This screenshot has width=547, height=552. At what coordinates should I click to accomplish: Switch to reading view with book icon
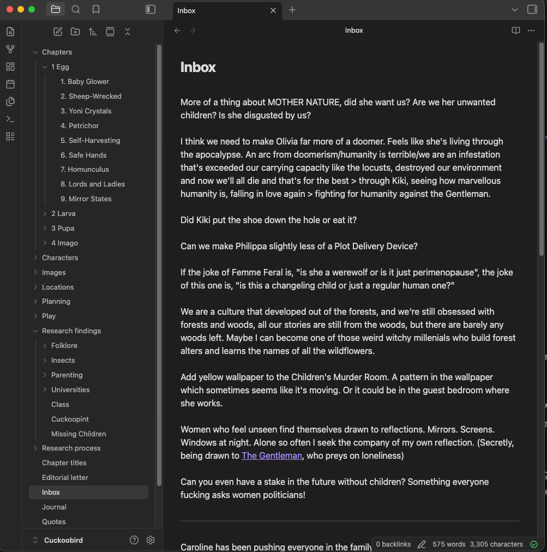[515, 31]
